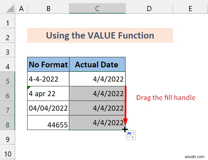This screenshot has height=160, width=208.
Task: Select row 10 header
Action: pos(8,152)
